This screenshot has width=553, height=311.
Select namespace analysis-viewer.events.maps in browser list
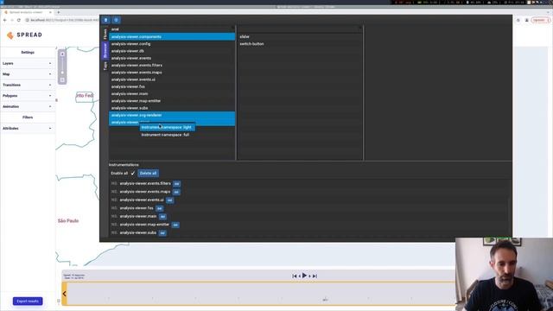tap(172, 73)
